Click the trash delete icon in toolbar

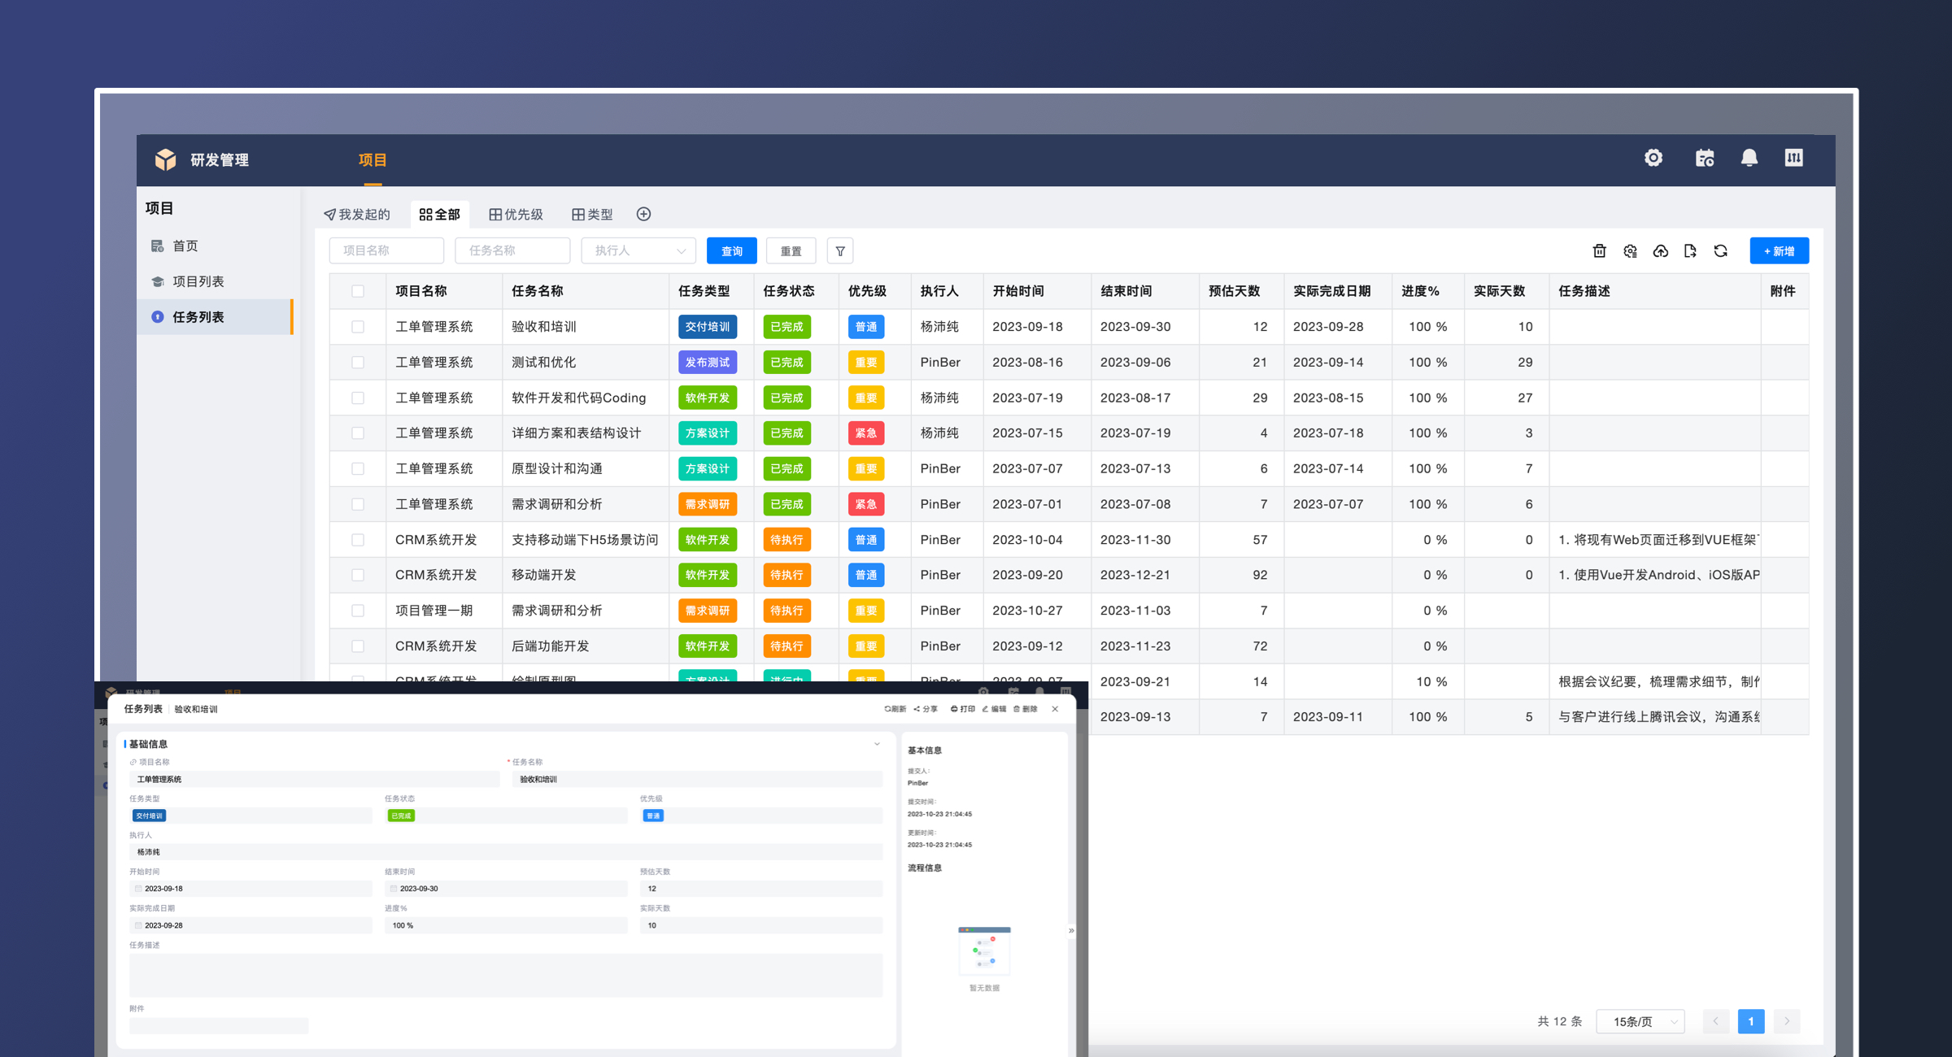[x=1599, y=251]
